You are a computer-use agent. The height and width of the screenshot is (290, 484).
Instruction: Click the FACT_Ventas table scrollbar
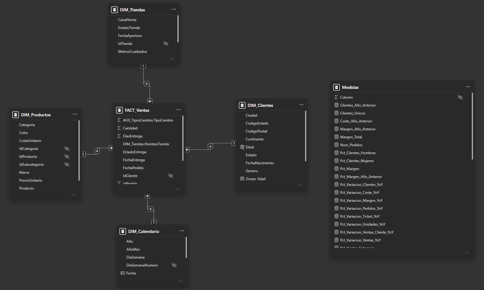tap(183, 138)
